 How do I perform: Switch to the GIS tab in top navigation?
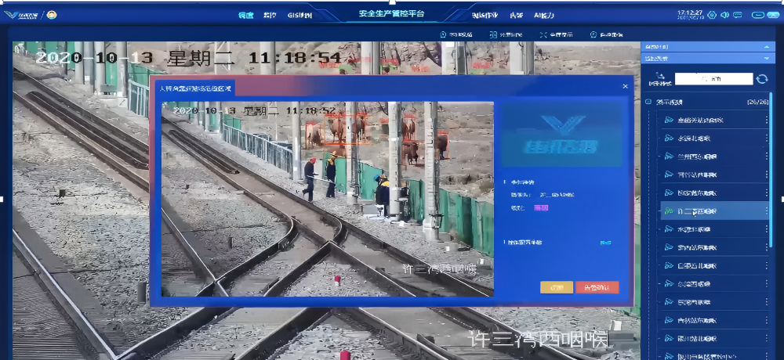[299, 15]
